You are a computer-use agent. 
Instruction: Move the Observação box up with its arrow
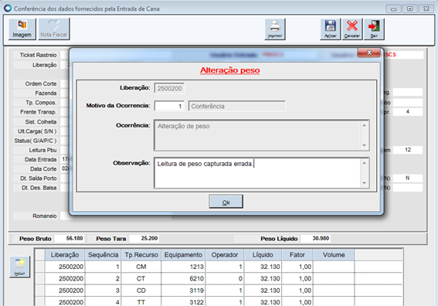(365, 163)
